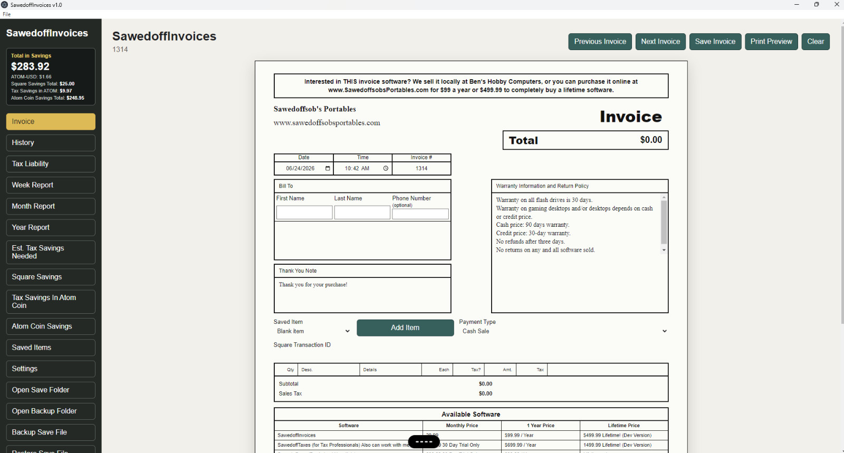Click the invoice time field
The width and height of the screenshot is (844, 453).
[363, 169]
